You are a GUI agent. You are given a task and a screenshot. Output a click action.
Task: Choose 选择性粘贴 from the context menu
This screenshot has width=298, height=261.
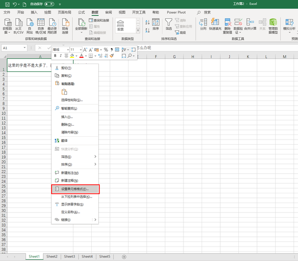click(75, 100)
